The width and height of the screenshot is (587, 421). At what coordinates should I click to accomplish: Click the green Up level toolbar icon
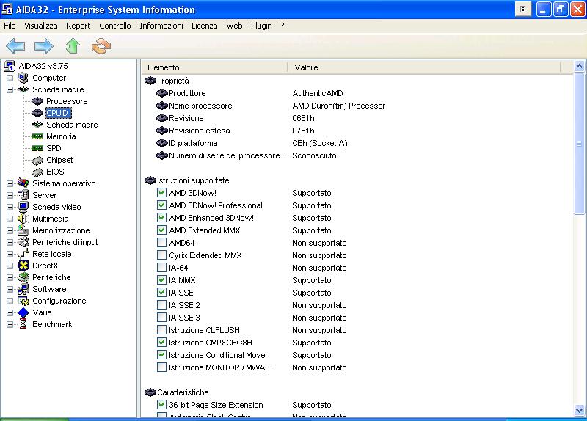pos(73,46)
